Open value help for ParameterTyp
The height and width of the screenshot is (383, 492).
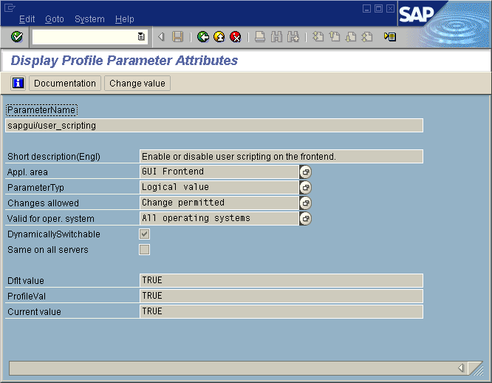click(x=306, y=187)
